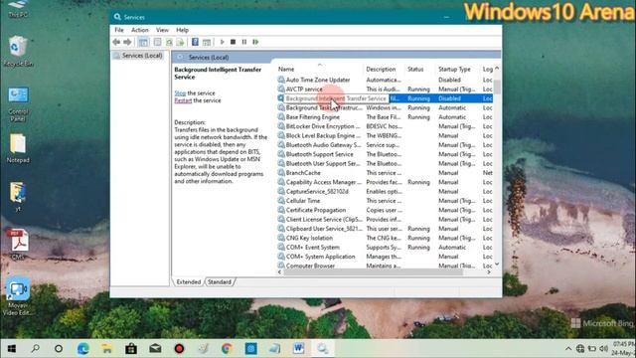636x358 pixels.
Task: Open the Control Panel desktop icon
Action: click(18, 103)
